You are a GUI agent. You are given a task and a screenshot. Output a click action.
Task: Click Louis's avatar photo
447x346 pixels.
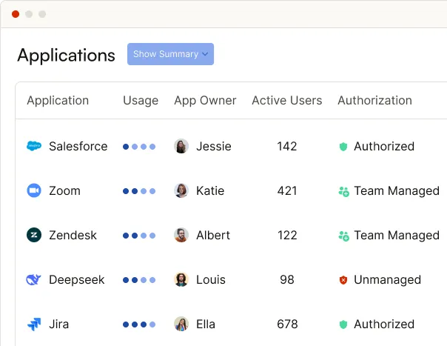point(181,279)
